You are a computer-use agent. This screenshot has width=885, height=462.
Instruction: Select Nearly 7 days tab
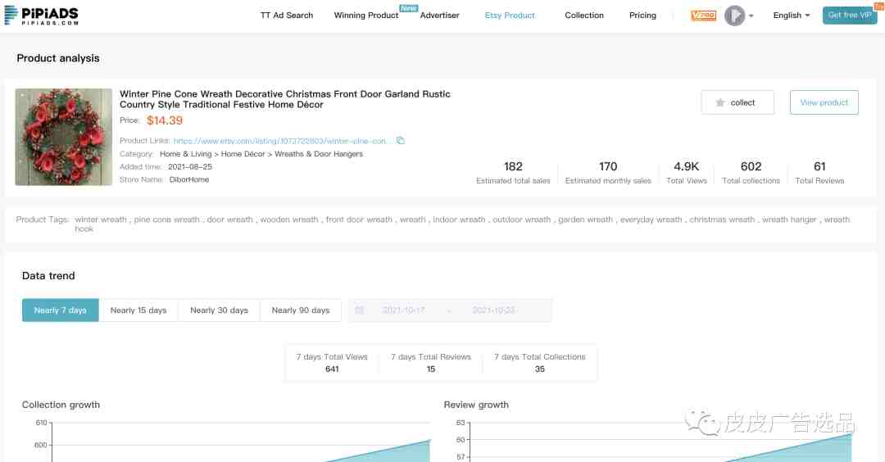[x=61, y=310]
